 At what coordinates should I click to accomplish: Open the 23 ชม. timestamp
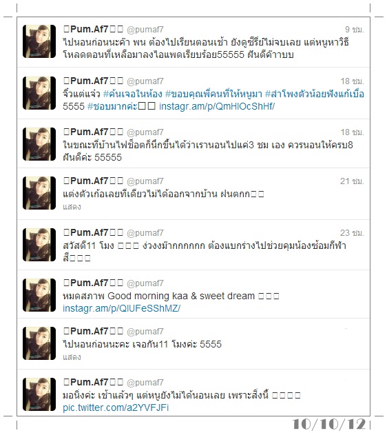352,233
